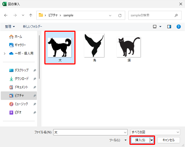Open the 整理 menu
The height and width of the screenshot is (147, 185).
(x=10, y=27)
